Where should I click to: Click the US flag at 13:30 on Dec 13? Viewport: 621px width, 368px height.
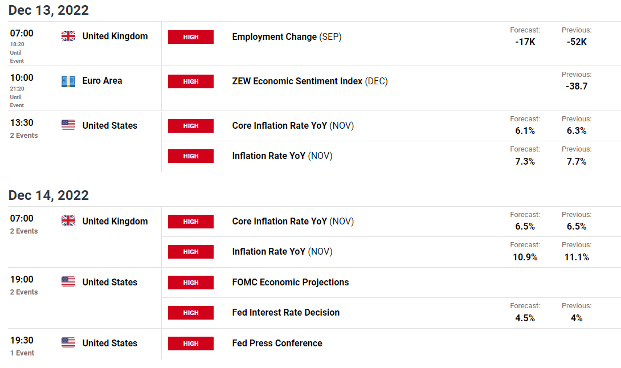pos(68,125)
